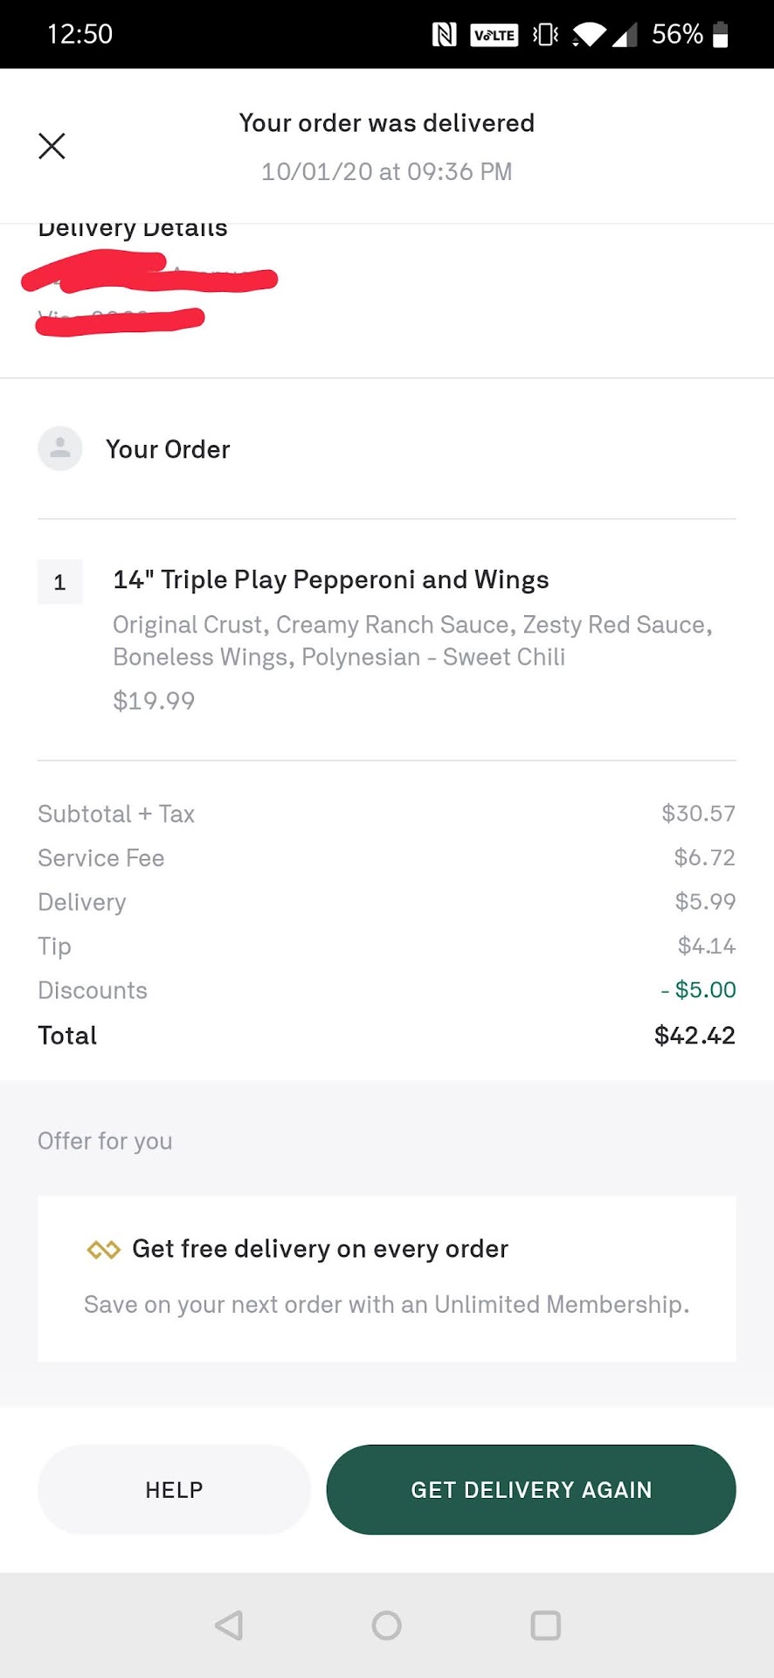Tap the $42.42 total amount
774x1678 pixels.
point(695,1036)
